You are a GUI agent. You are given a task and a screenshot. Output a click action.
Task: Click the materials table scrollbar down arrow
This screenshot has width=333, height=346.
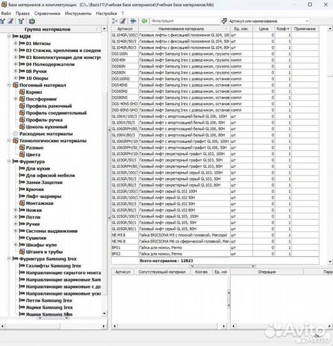coord(330,261)
